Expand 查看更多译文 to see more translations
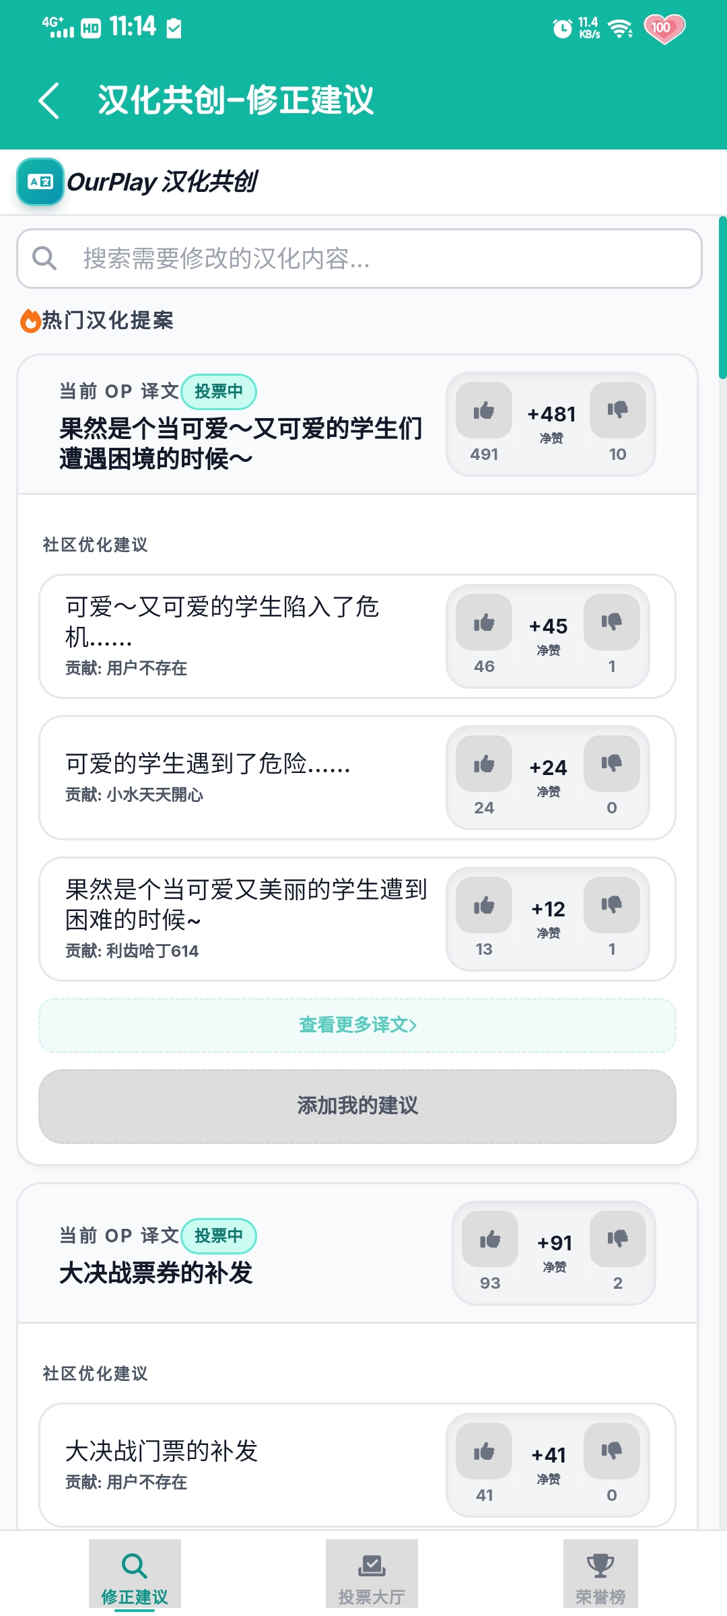Viewport: 727px width, 1616px height. 357,1025
